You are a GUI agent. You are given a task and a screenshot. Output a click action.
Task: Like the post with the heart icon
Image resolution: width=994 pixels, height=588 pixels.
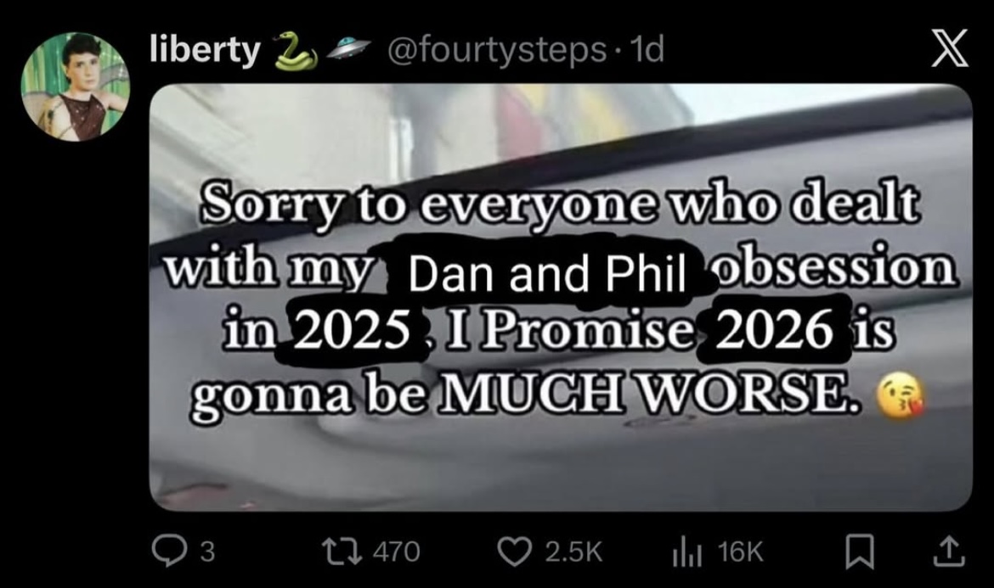(514, 551)
